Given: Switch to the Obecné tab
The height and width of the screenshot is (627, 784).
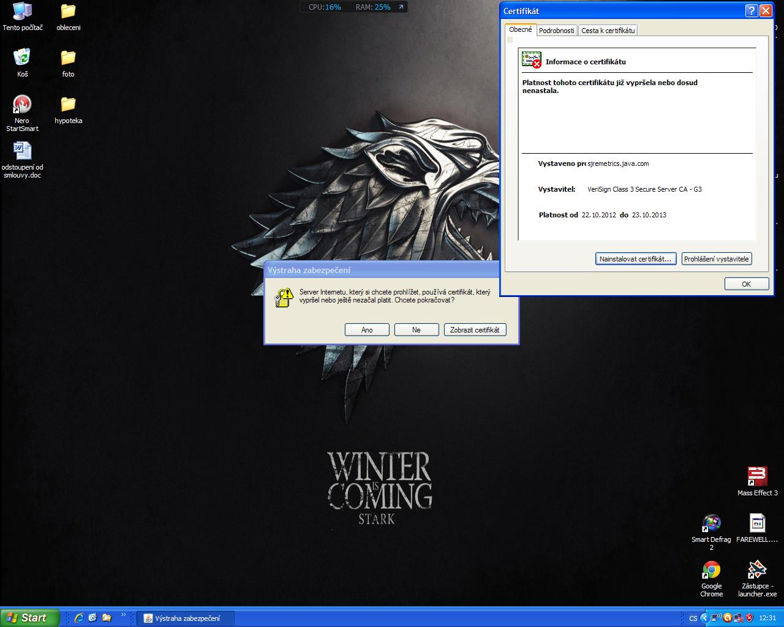Looking at the screenshot, I should [521, 29].
